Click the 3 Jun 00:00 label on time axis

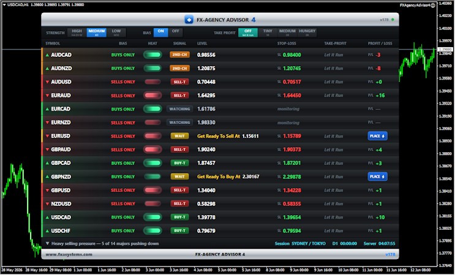pyautogui.click(x=155, y=269)
